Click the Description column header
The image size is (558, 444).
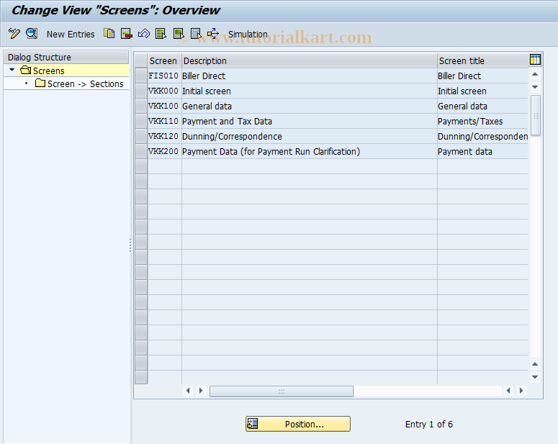pyautogui.click(x=310, y=61)
